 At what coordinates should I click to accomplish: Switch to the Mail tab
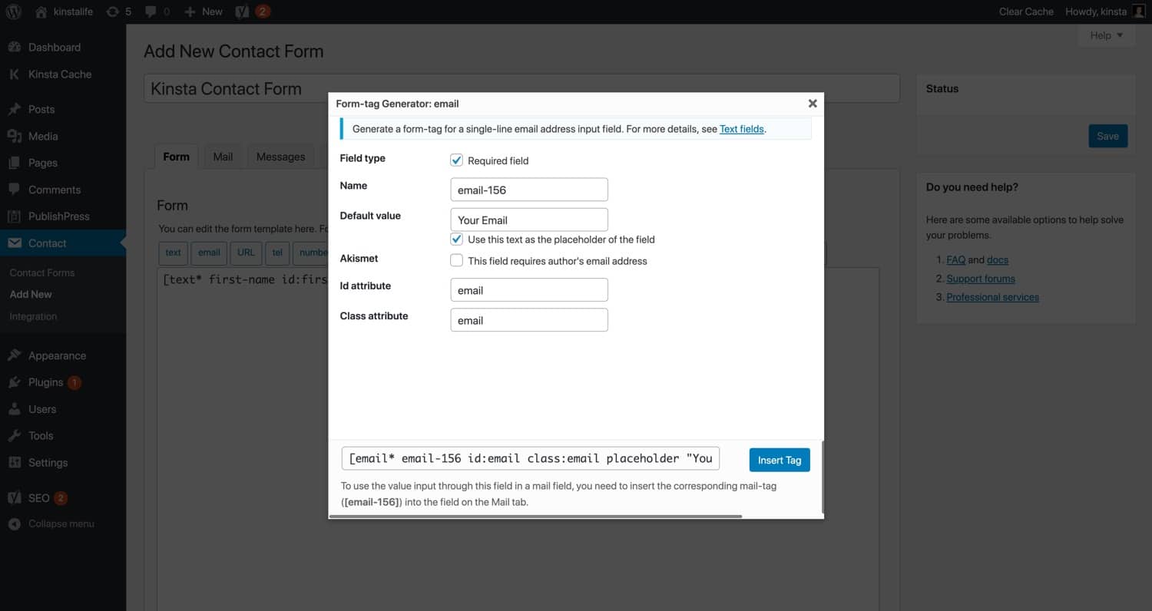(223, 157)
